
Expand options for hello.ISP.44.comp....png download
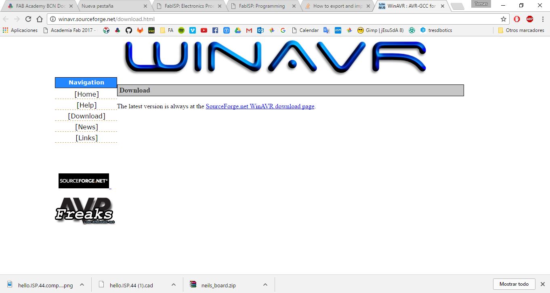82,285
